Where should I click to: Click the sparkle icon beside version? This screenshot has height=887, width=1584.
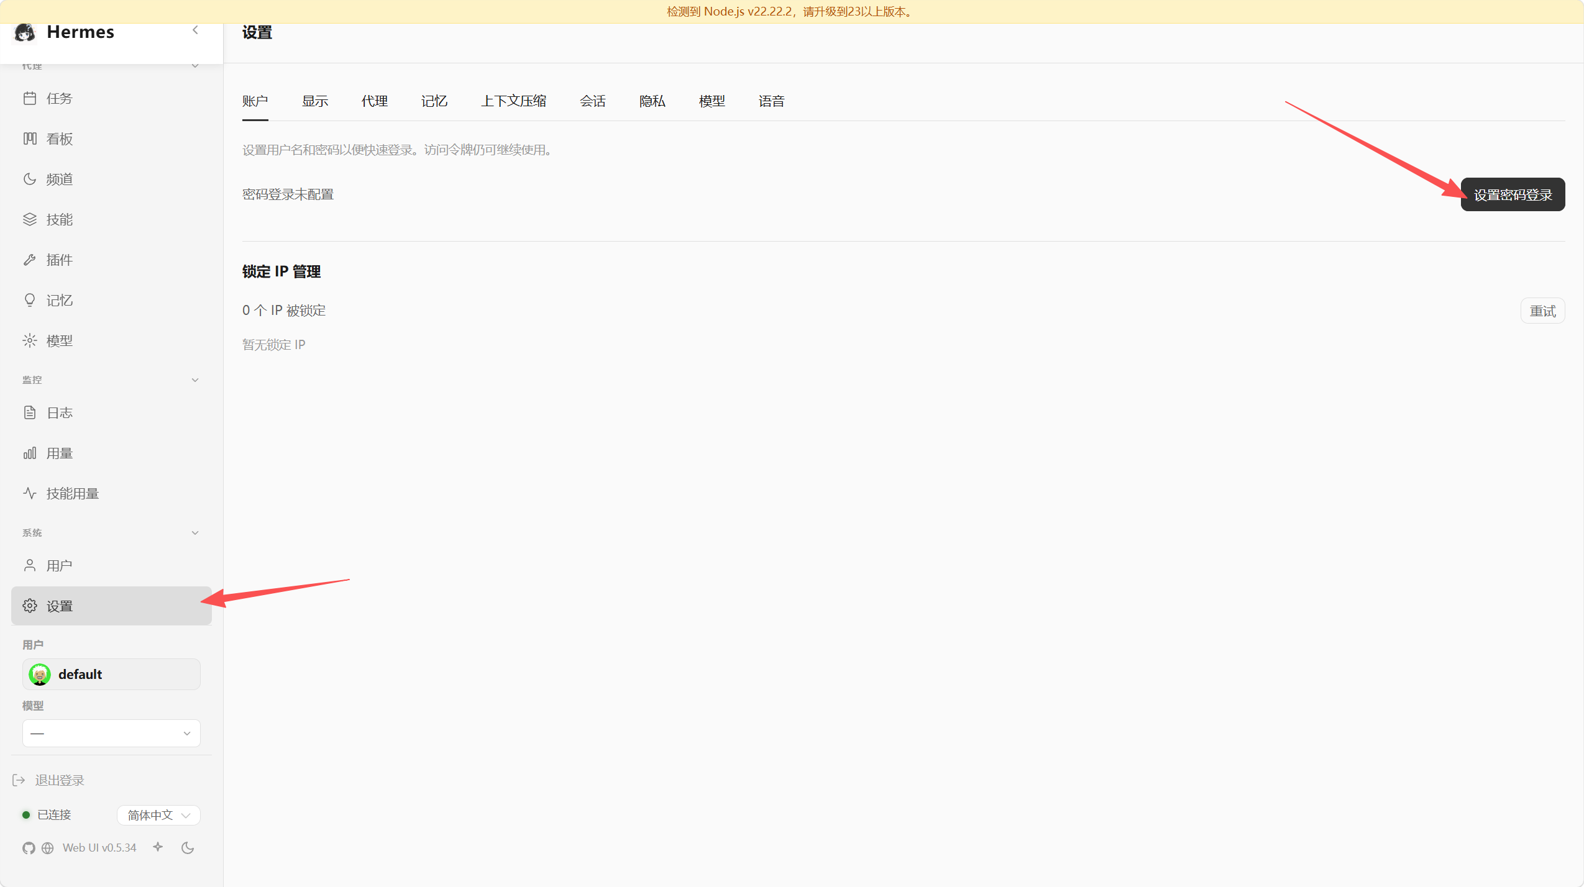[158, 847]
